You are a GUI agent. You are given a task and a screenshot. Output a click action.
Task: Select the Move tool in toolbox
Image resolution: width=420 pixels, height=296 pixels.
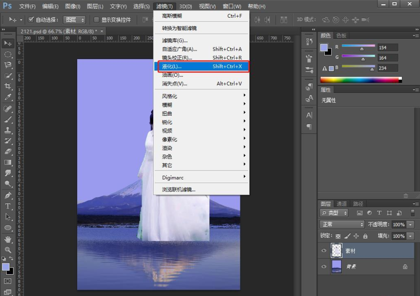click(x=8, y=43)
